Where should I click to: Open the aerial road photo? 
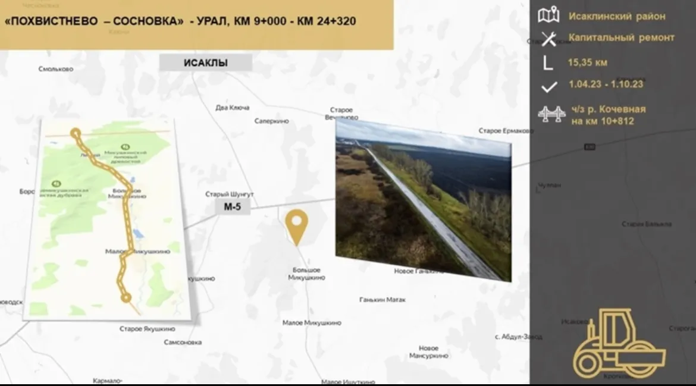[x=423, y=199]
